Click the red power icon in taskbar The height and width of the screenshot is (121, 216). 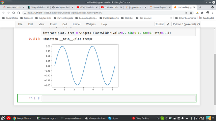tap(8, 118)
